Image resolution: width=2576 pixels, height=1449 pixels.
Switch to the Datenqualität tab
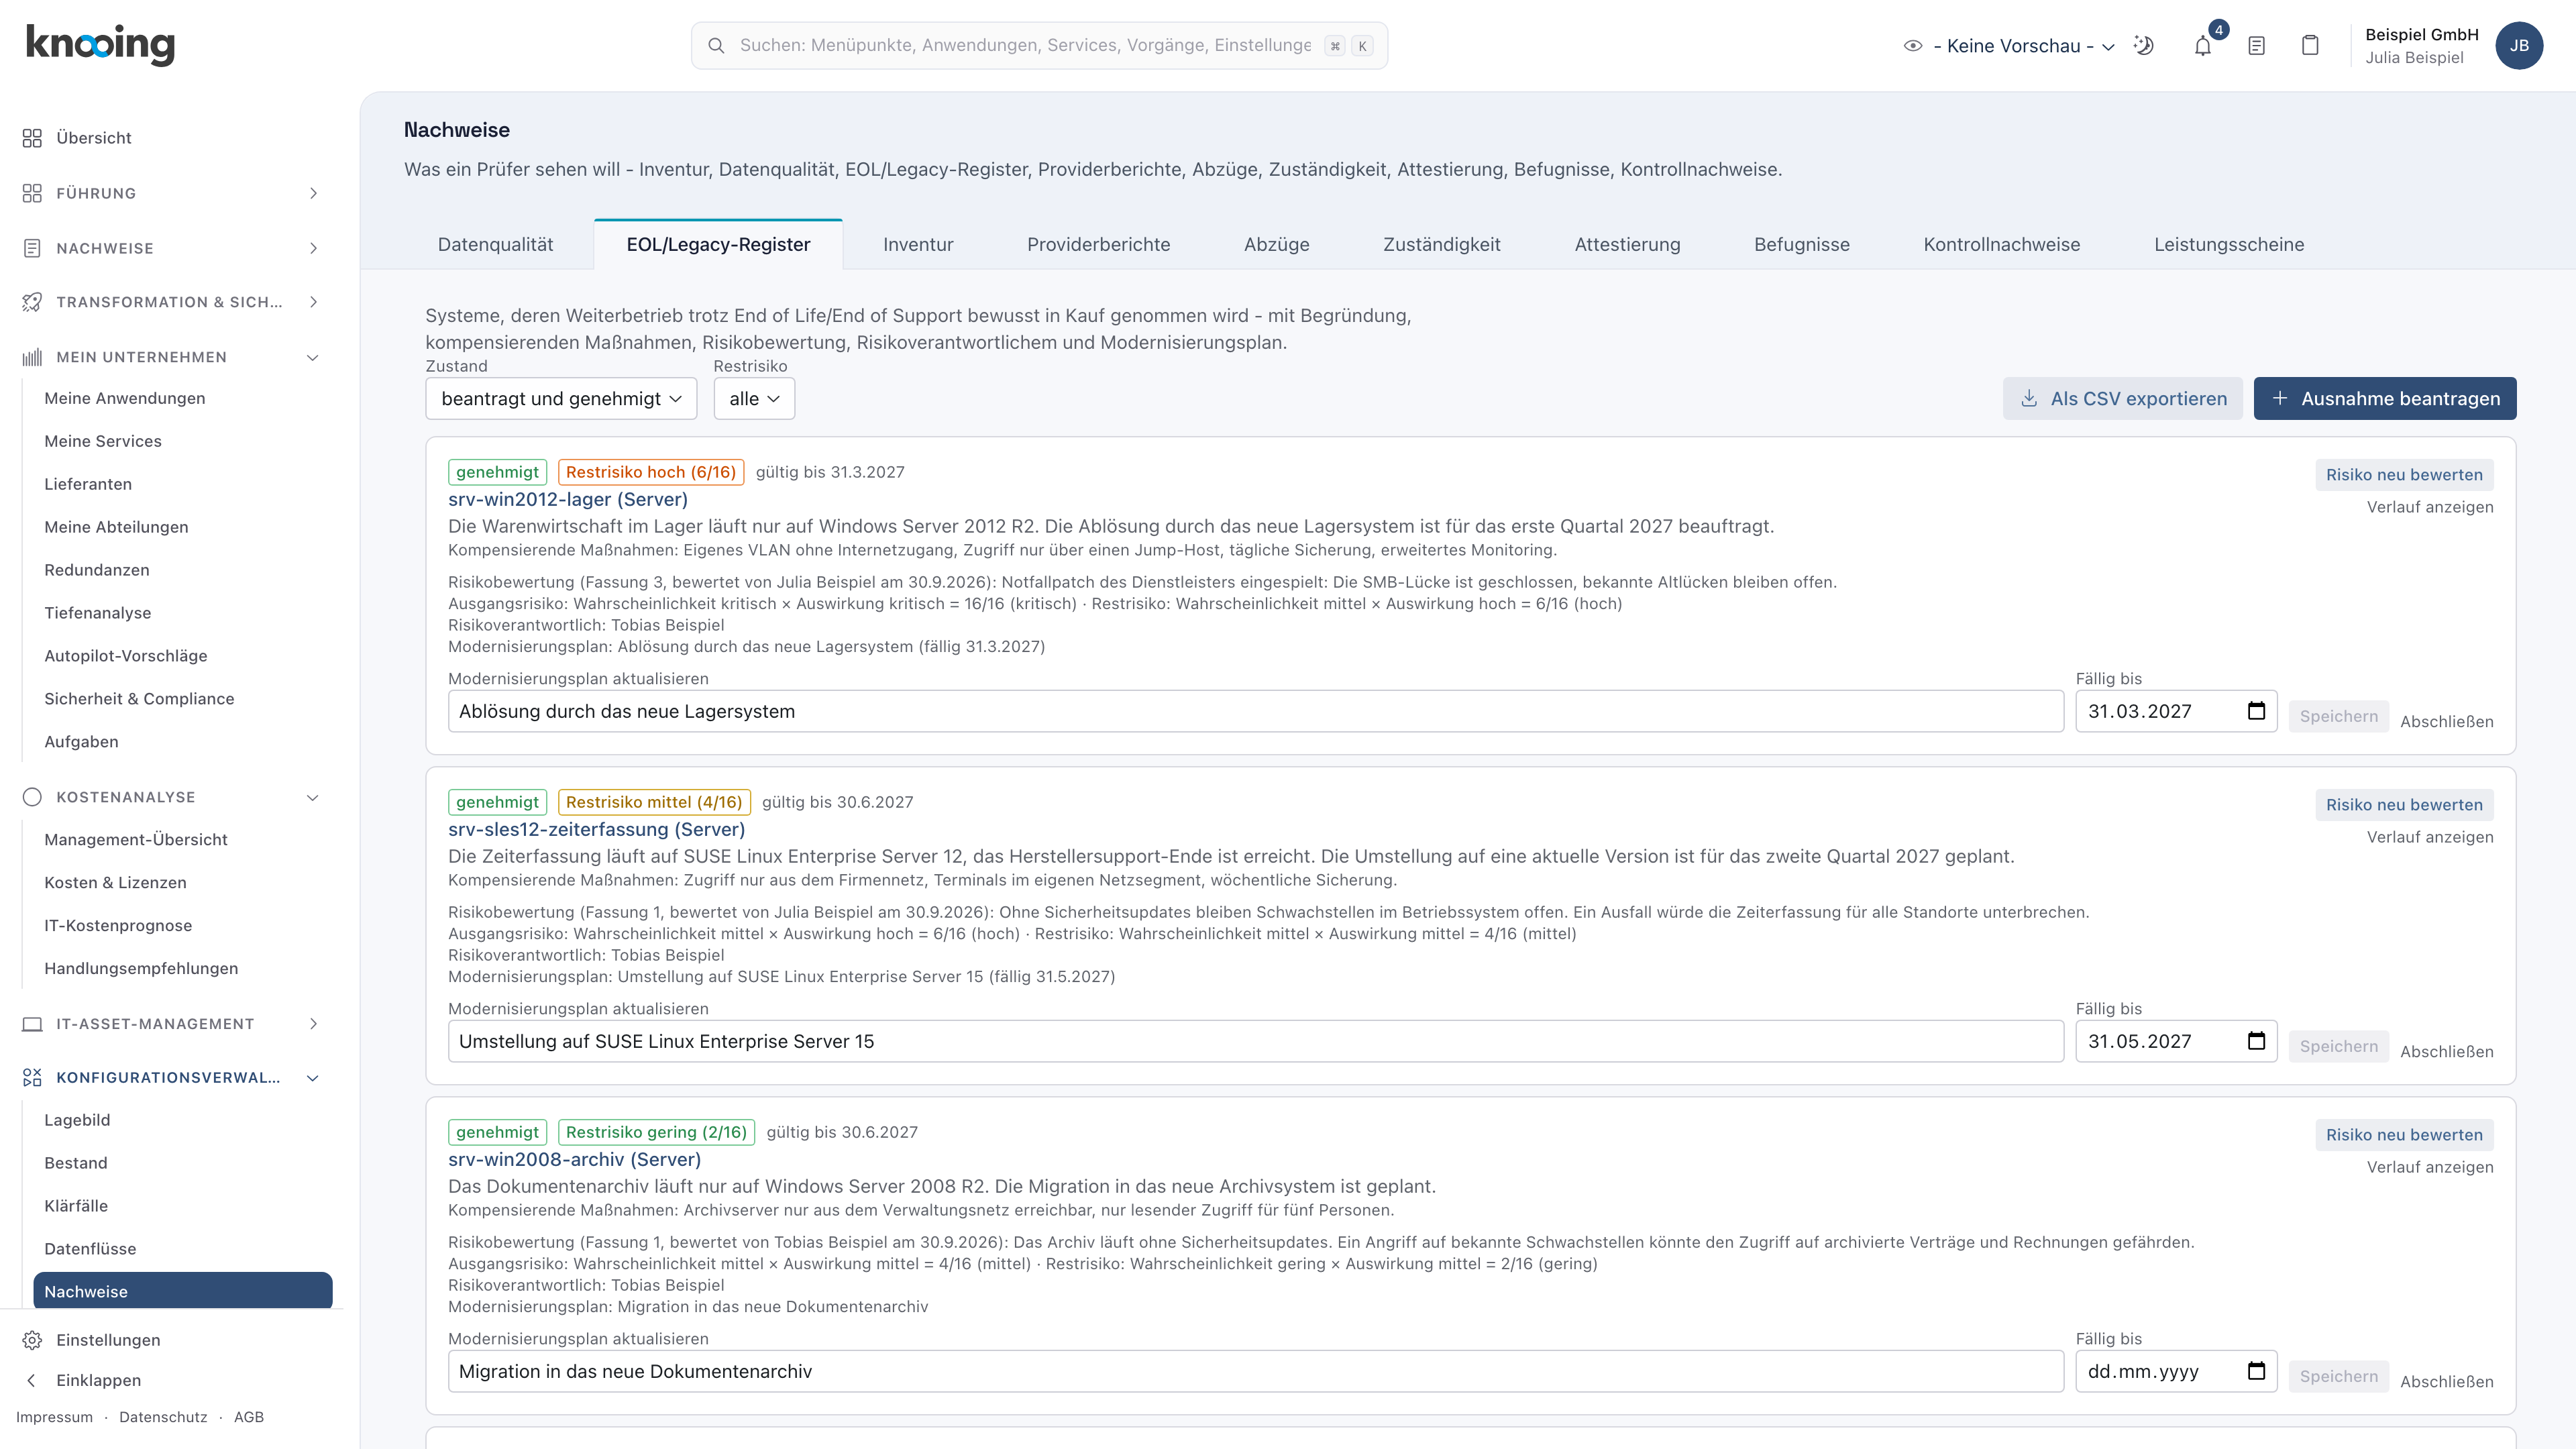(x=495, y=245)
